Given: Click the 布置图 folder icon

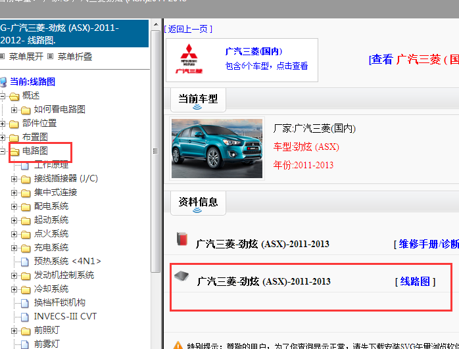Looking at the screenshot, I should [14, 137].
